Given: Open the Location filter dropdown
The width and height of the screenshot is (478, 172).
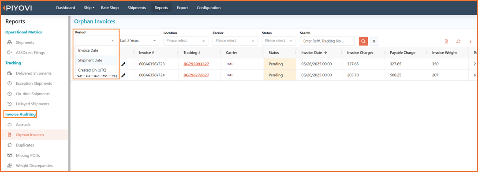Looking at the screenshot, I should [x=186, y=41].
